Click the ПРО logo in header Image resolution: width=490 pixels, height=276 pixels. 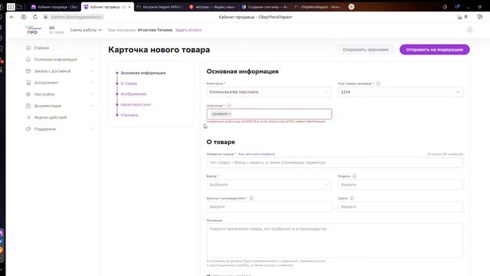32,30
